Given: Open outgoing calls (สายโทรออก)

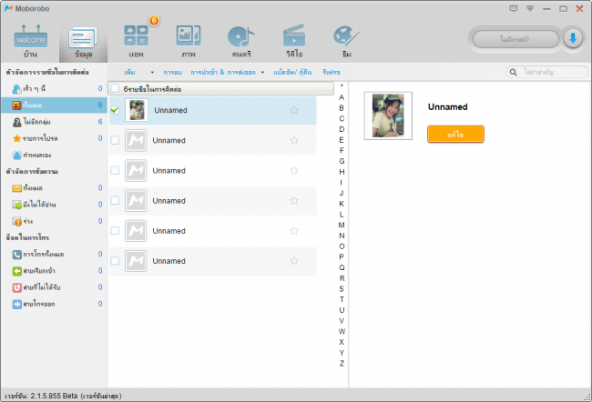Looking at the screenshot, I should [x=54, y=304].
